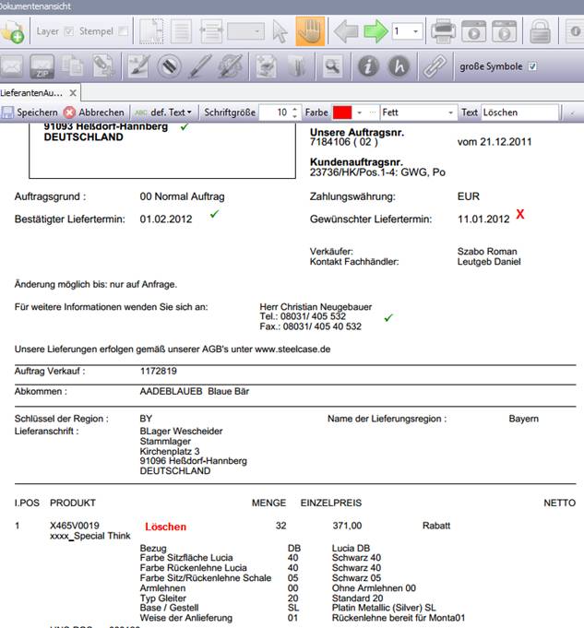Click 'Herr Christian Neugebauer' contact name
Image resolution: width=584 pixels, height=628 pixels.
(x=316, y=307)
